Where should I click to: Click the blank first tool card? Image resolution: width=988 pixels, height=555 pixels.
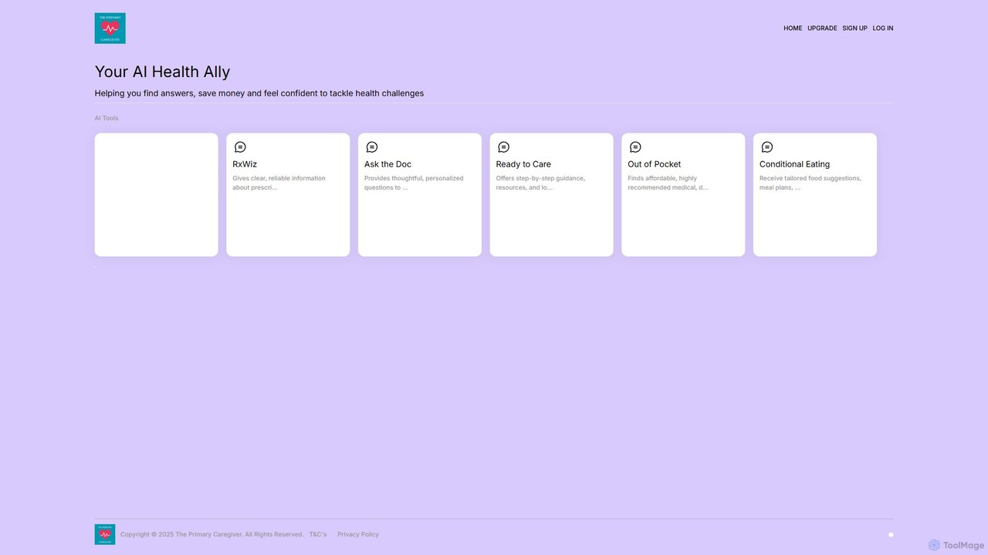pos(157,195)
